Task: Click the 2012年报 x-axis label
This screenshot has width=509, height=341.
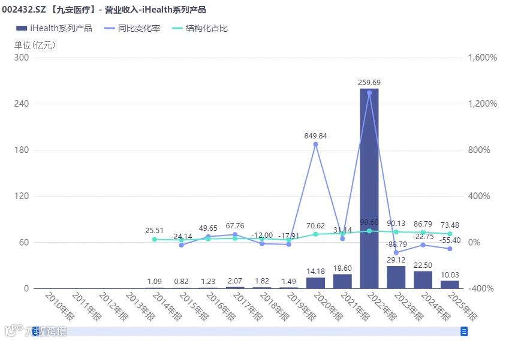Action: pos(114,306)
